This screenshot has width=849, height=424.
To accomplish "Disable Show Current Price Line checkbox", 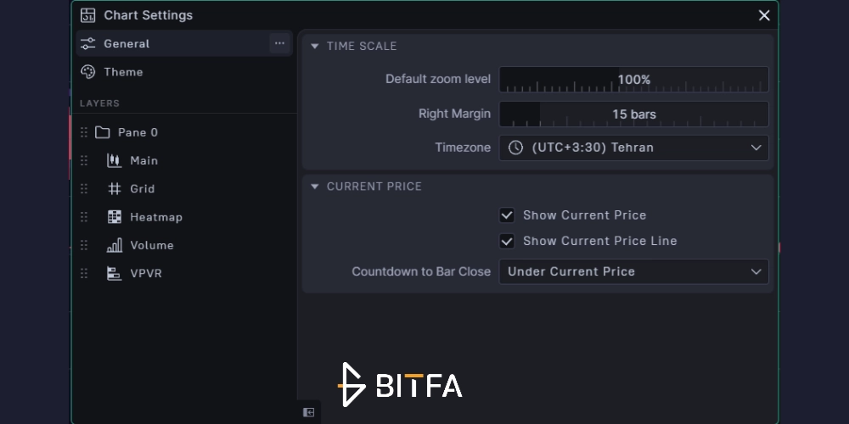I will click(507, 241).
